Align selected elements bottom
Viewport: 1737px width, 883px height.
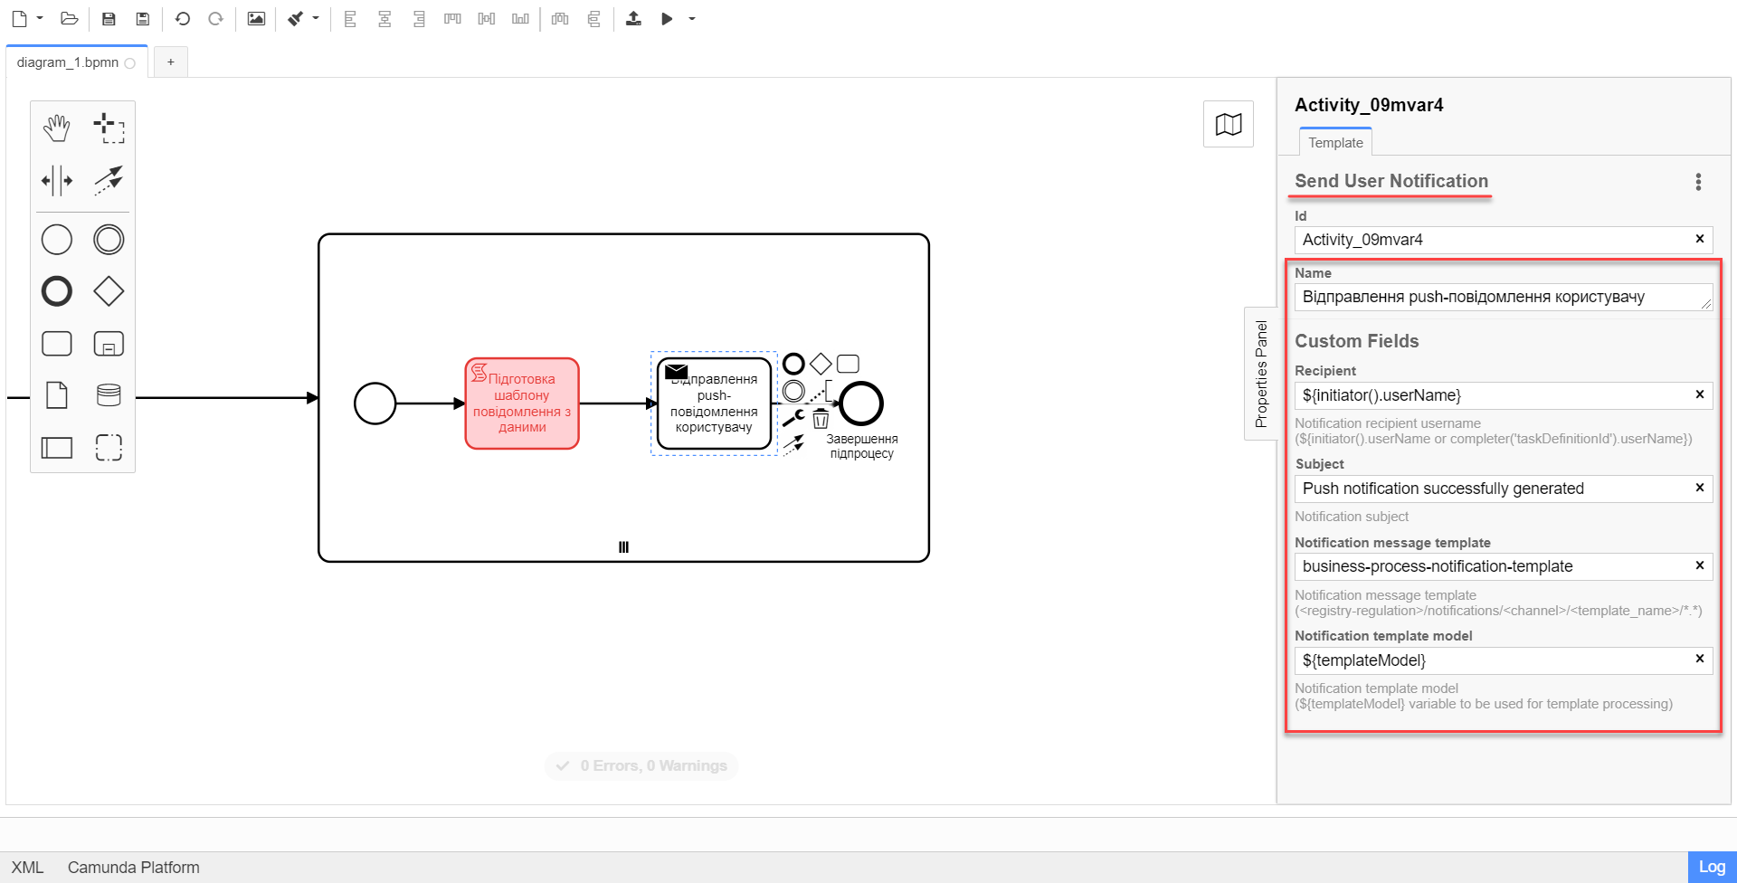(x=520, y=18)
